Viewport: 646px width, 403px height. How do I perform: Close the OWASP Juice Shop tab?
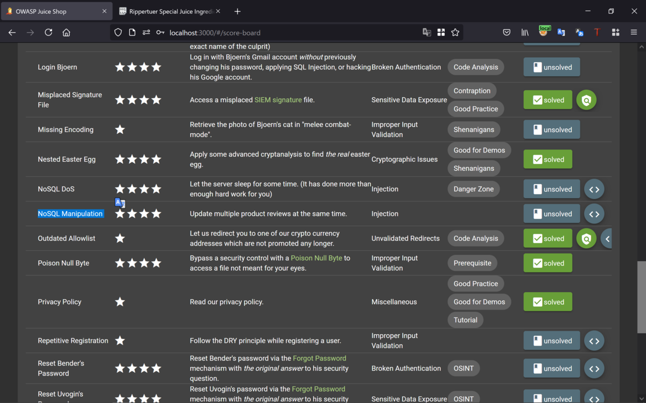[104, 11]
